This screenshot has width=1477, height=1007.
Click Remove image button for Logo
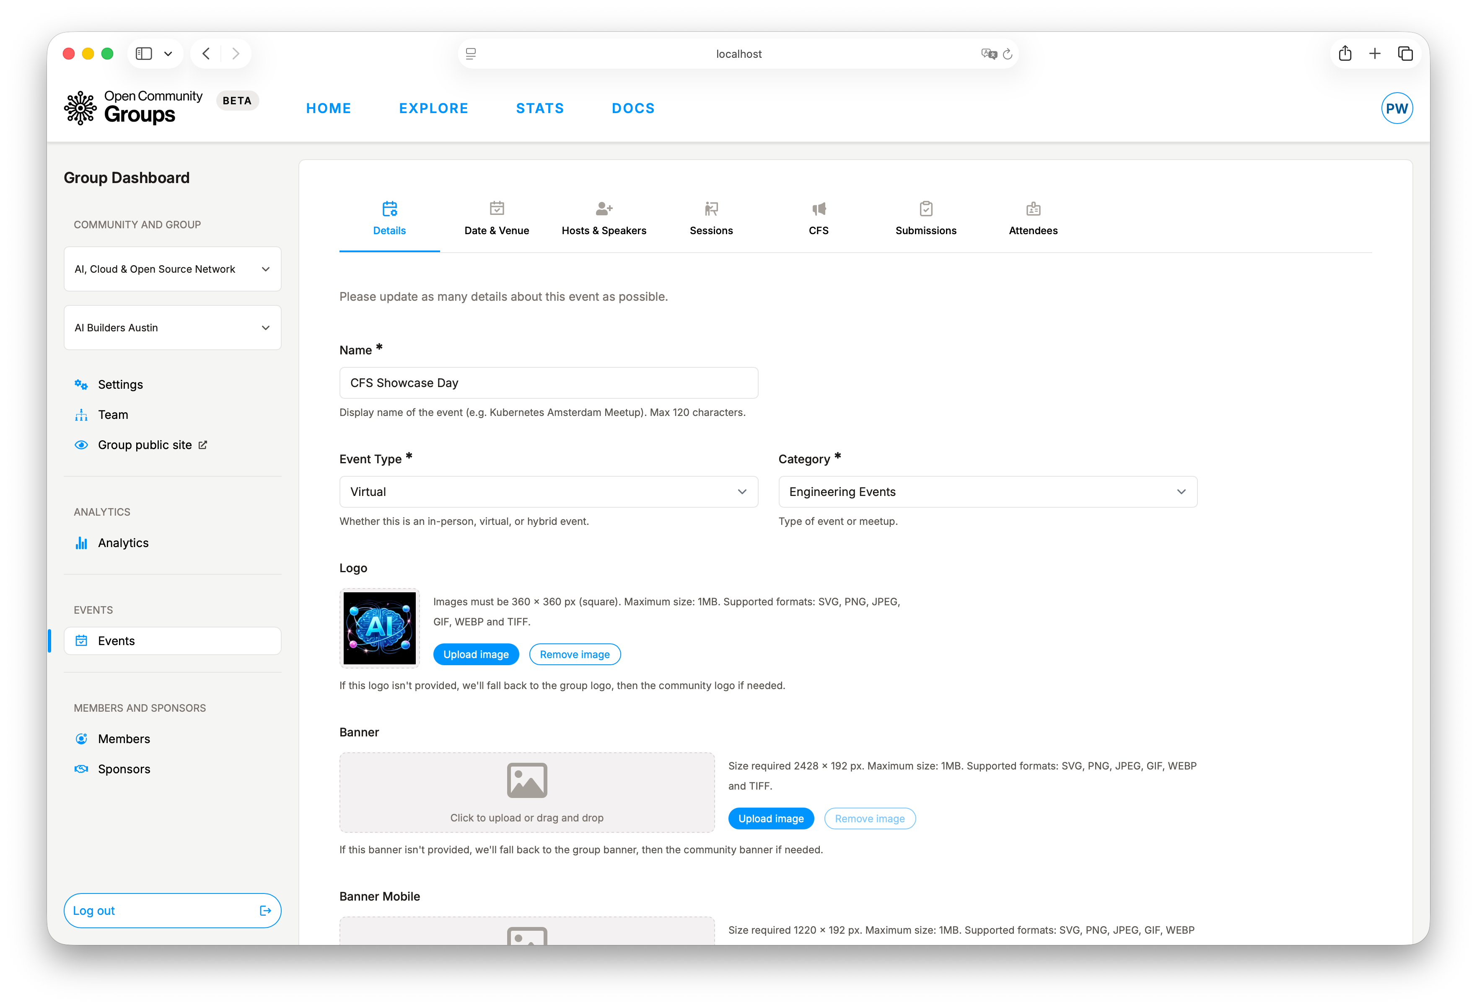point(575,654)
